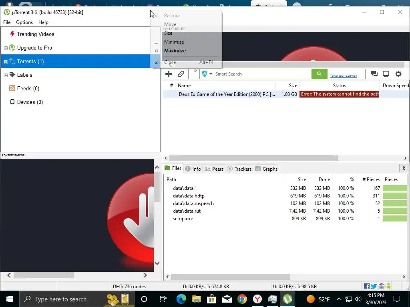
Task: Open the File menu
Action: 7,22
